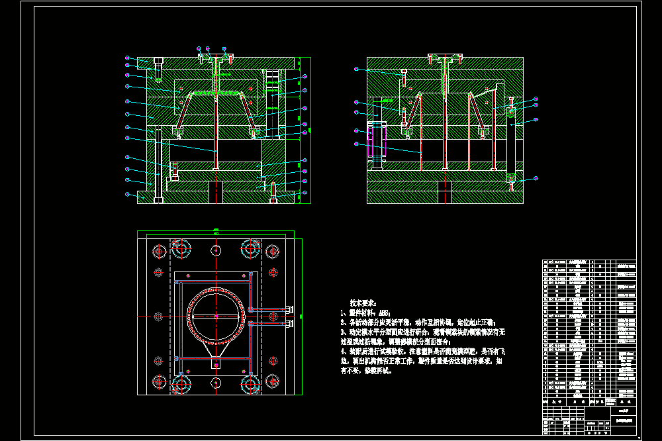This screenshot has height=441, width=662.
Task: Select the last note line '有不妥,修模再试。'
Action: [x=366, y=371]
